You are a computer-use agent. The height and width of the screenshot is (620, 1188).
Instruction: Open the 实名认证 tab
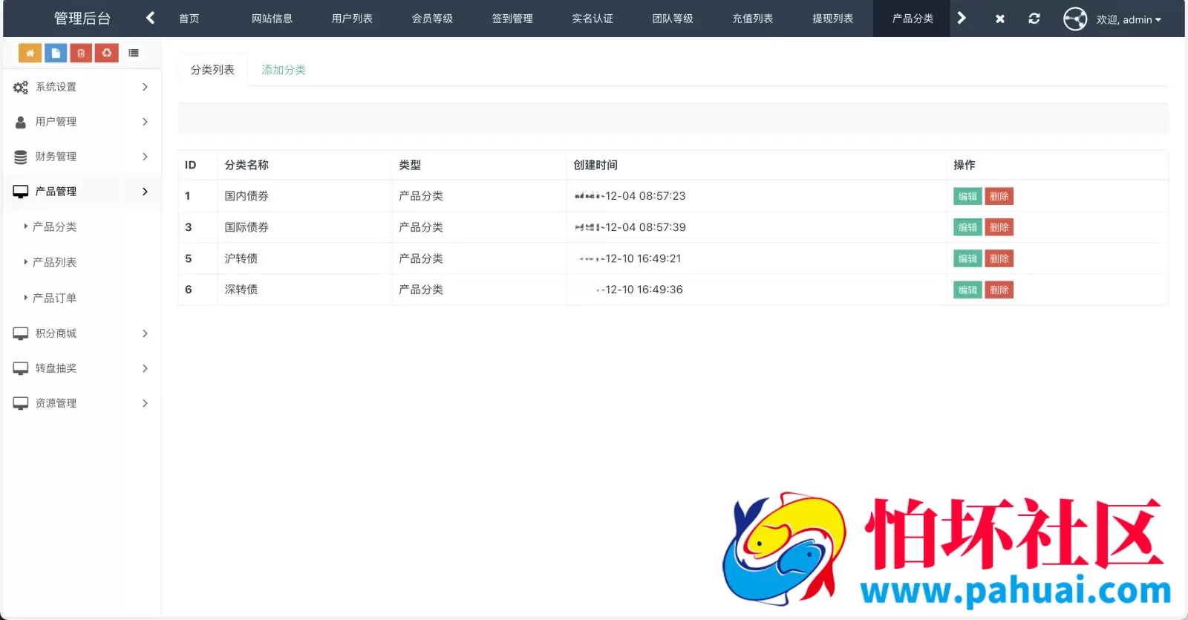tap(593, 19)
